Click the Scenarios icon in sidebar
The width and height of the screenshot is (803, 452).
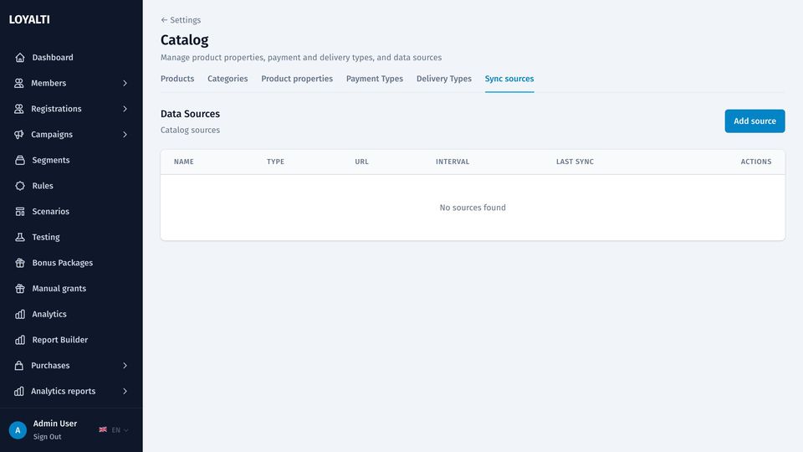click(x=20, y=211)
